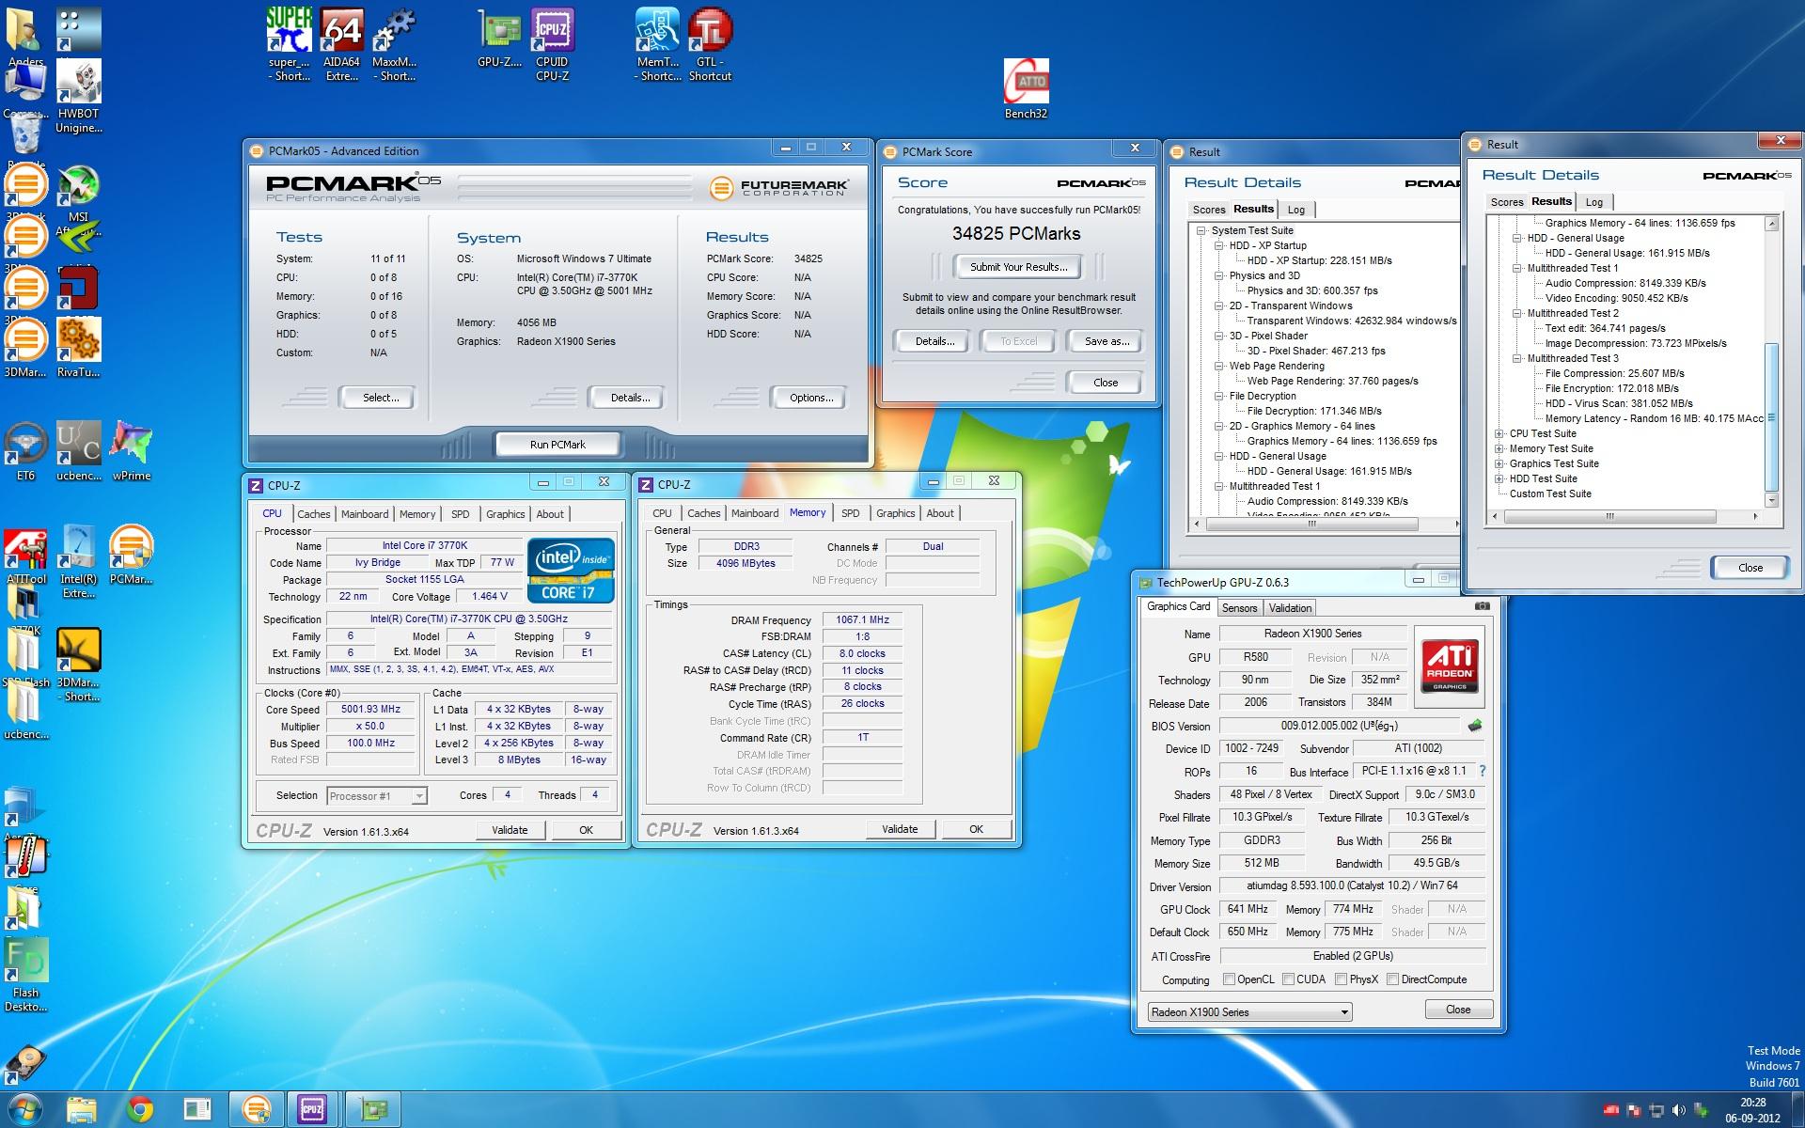1805x1128 pixels.
Task: Open the HWBOT Unigine desktop icon
Action: (x=79, y=97)
